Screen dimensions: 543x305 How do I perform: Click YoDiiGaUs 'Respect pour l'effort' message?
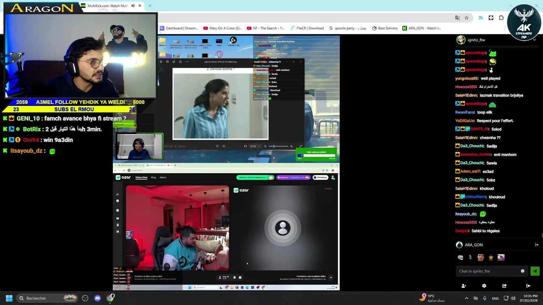(x=495, y=121)
